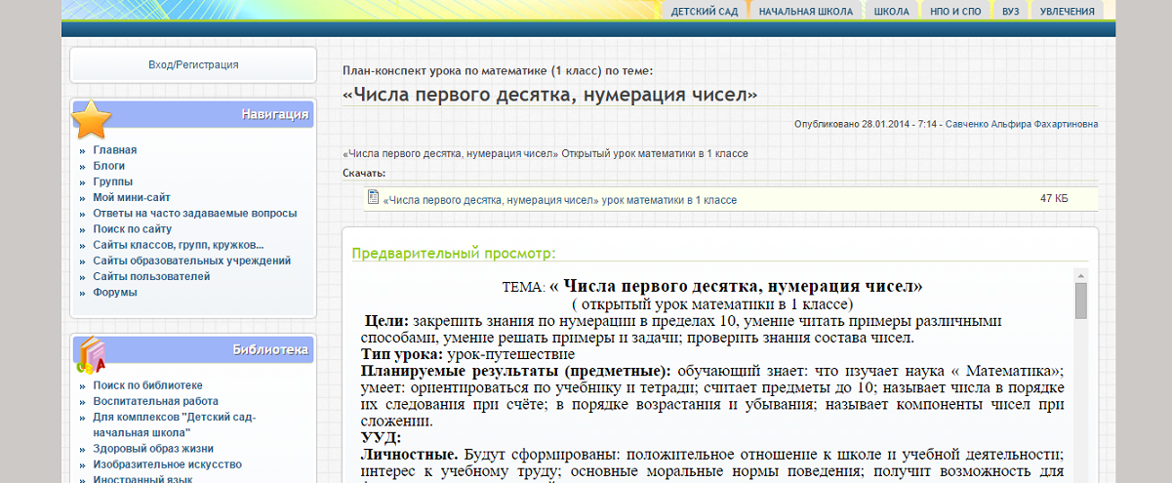
Task: Open the Школа tab
Action: click(x=891, y=12)
